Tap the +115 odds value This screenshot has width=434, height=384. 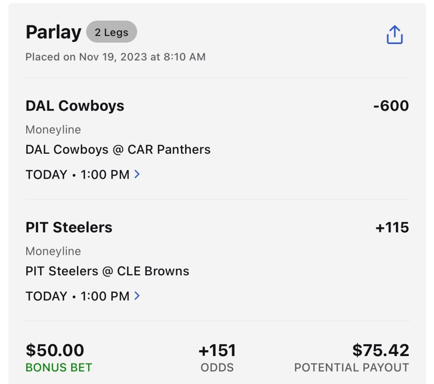[392, 227]
